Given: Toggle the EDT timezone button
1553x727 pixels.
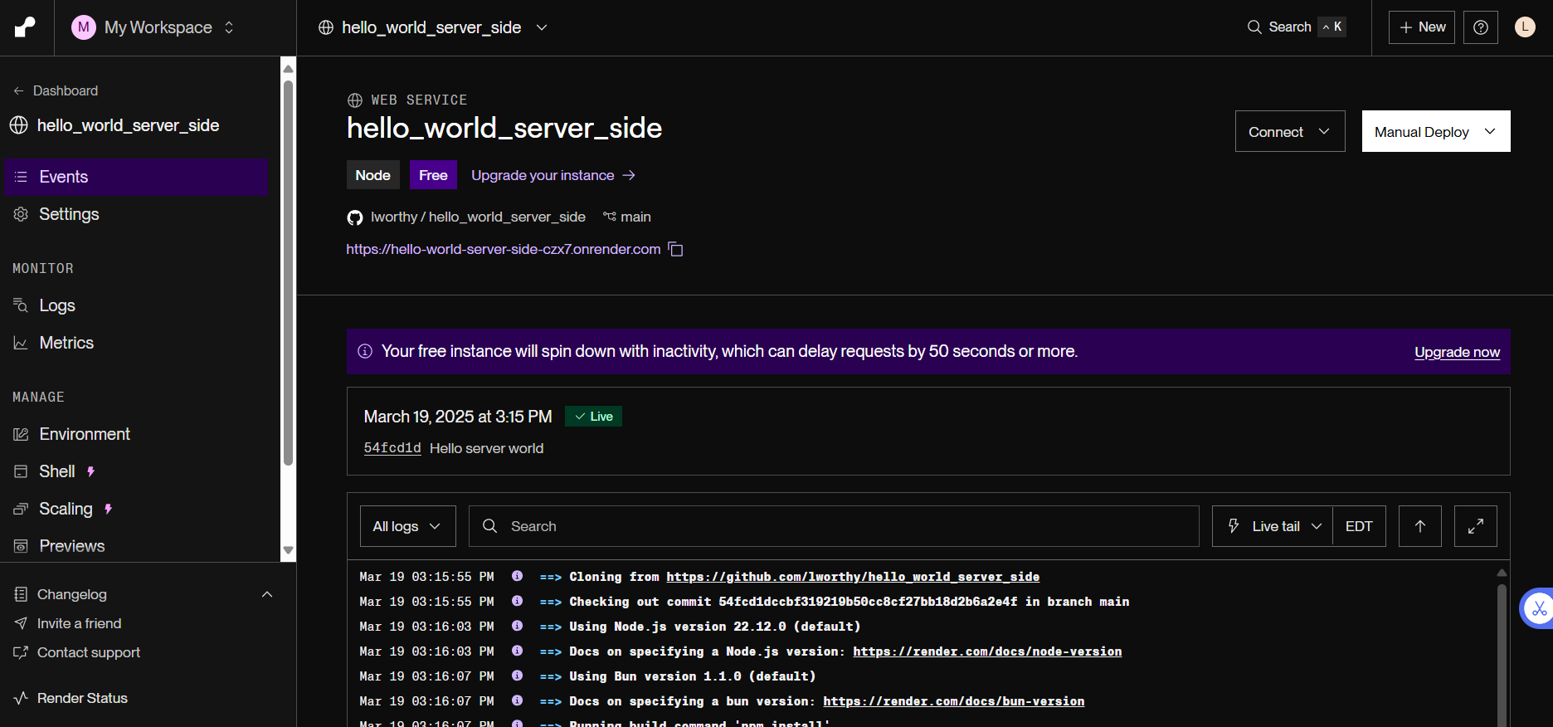Looking at the screenshot, I should [1358, 526].
